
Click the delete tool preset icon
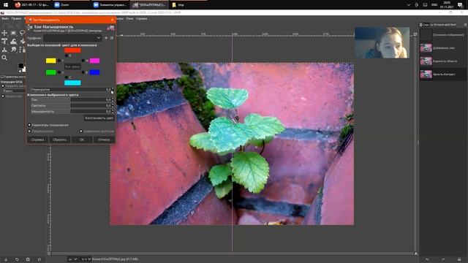(28, 259)
